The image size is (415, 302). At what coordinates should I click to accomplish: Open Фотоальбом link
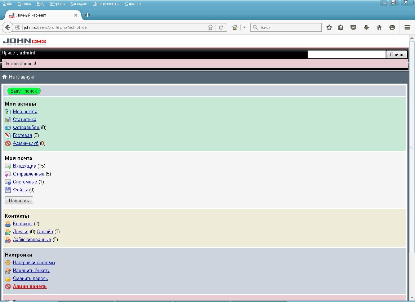coord(26,128)
